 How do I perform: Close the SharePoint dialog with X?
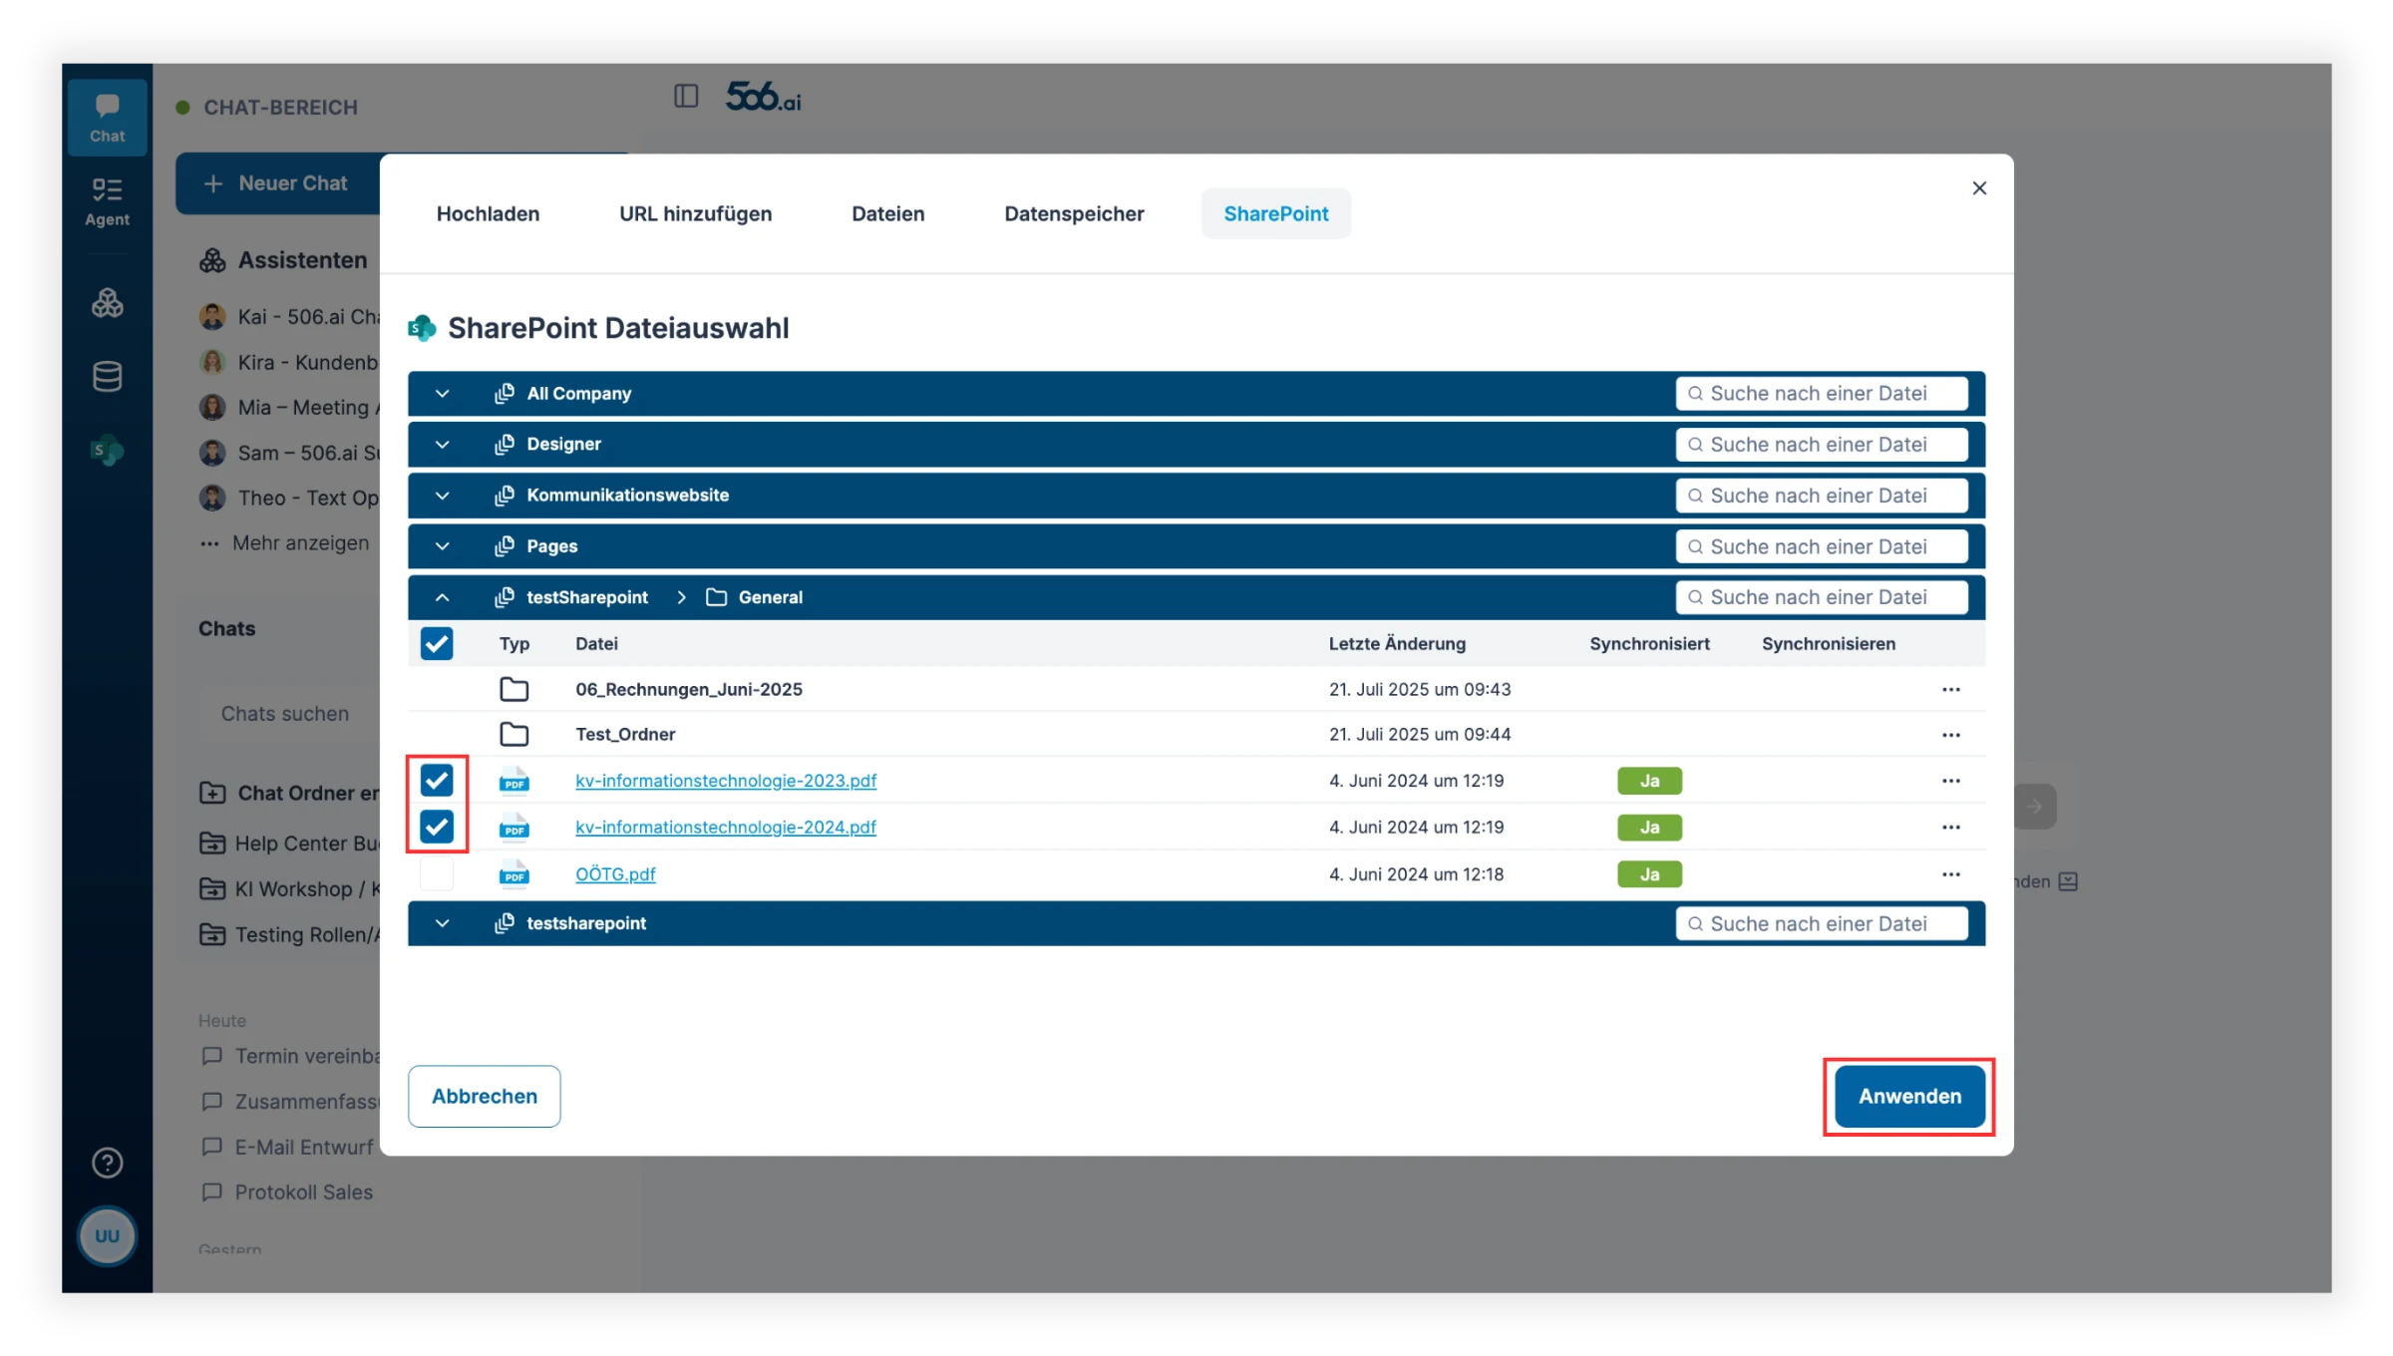pyautogui.click(x=1979, y=188)
